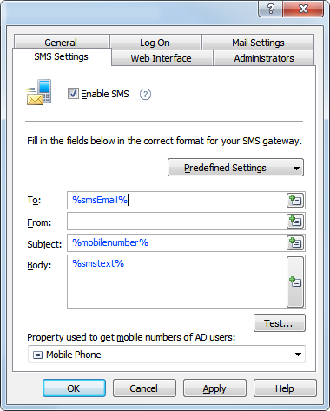The height and width of the screenshot is (411, 330).
Task: Click the Help button at the bottom
Action: coord(285,388)
